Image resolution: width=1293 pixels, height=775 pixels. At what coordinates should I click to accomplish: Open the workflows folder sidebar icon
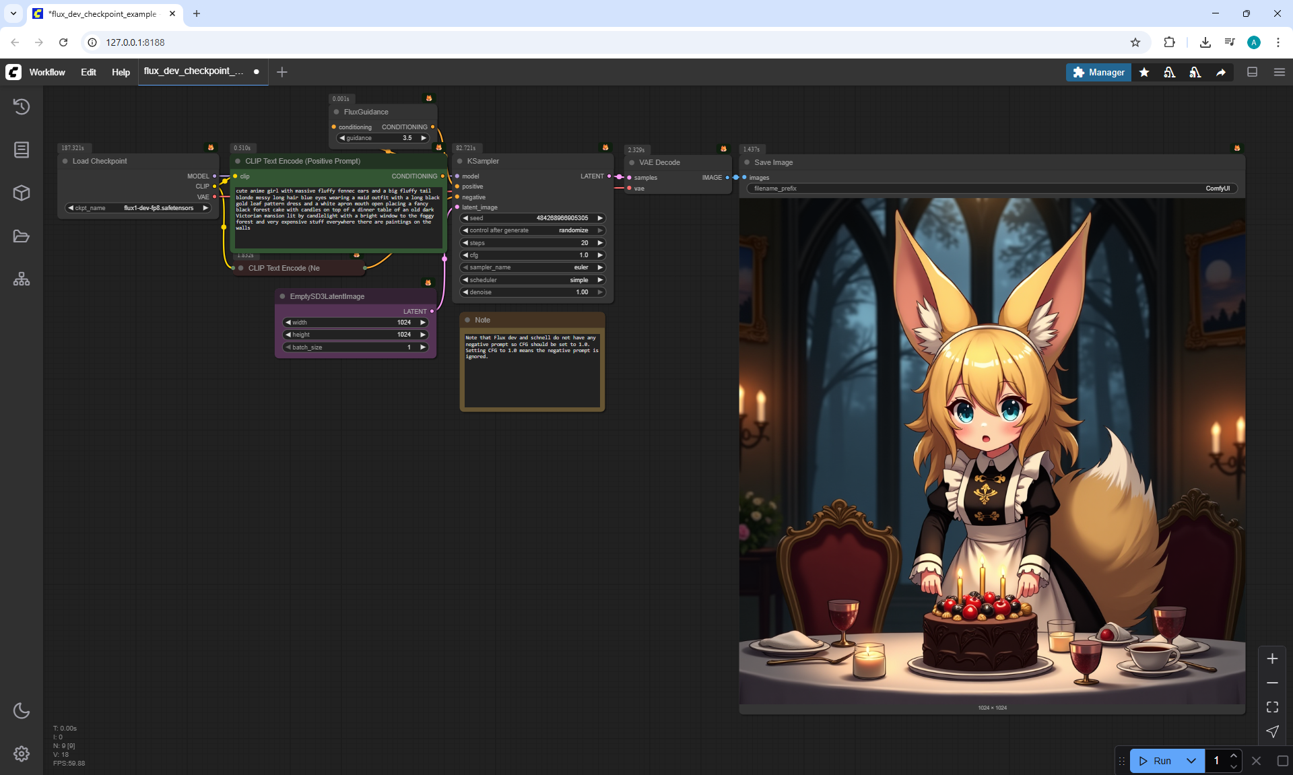tap(22, 236)
